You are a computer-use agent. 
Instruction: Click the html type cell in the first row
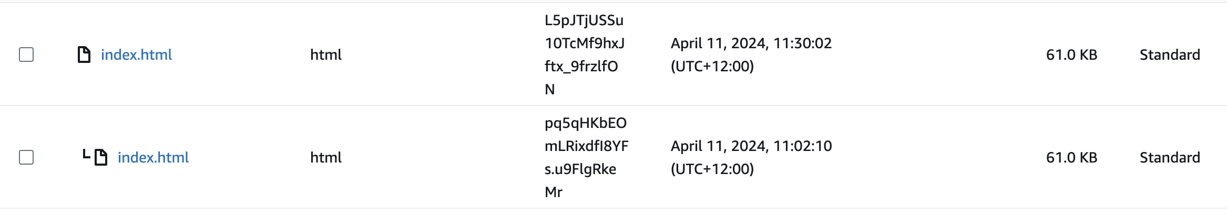[x=326, y=55]
